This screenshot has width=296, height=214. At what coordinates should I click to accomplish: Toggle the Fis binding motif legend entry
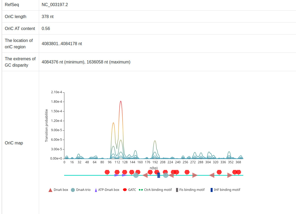point(190,190)
